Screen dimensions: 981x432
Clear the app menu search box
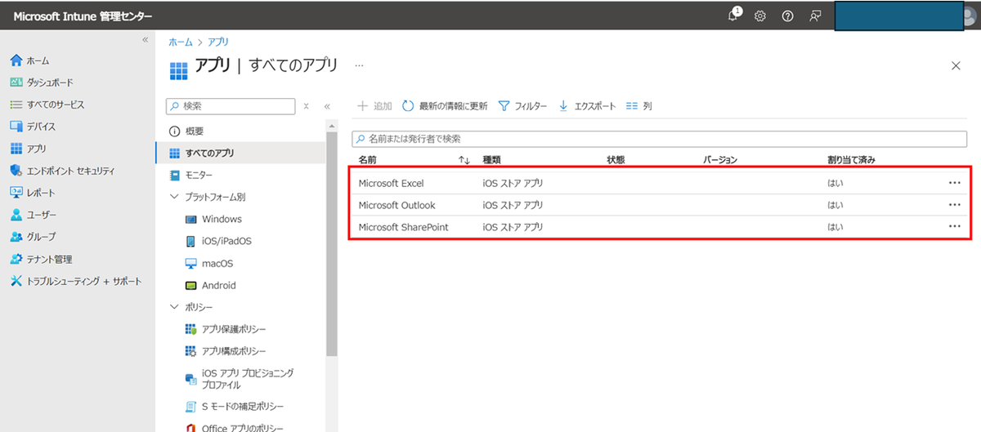click(306, 106)
